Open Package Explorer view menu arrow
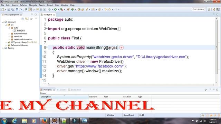 point(36,18)
